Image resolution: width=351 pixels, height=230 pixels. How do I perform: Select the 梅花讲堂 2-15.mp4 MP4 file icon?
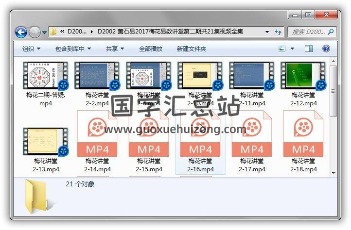(x=148, y=133)
